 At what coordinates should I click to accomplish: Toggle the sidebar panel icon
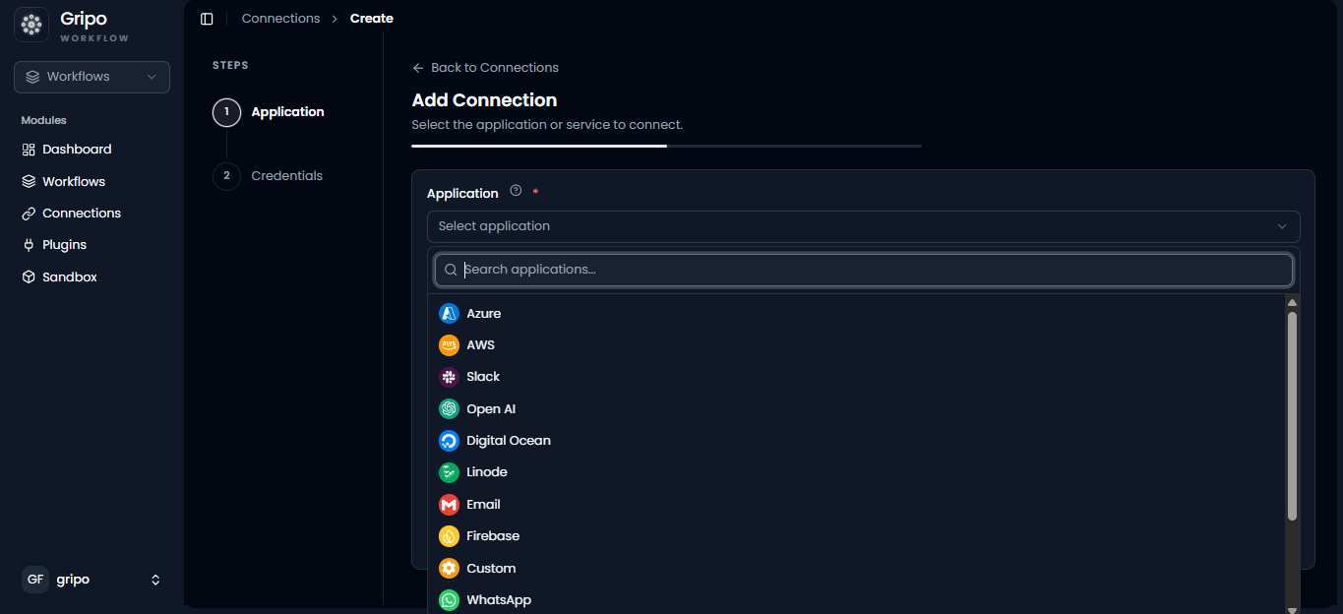tap(207, 19)
